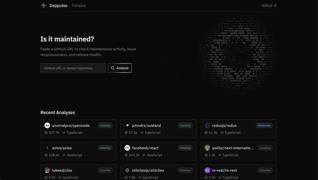Click the Moderate badge on reduxjs/redux

coord(264,125)
